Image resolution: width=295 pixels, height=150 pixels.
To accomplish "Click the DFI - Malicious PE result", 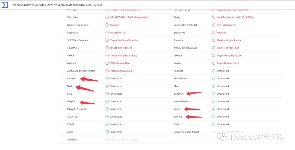I will pos(227,25).
